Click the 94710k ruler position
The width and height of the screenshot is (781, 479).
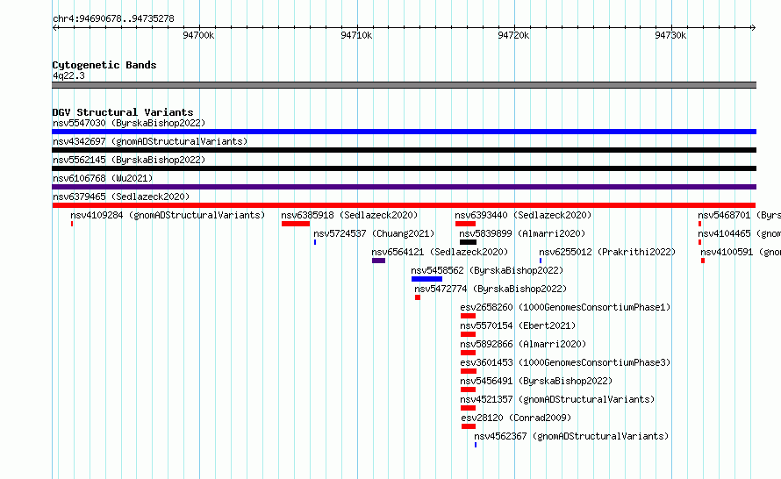[356, 35]
